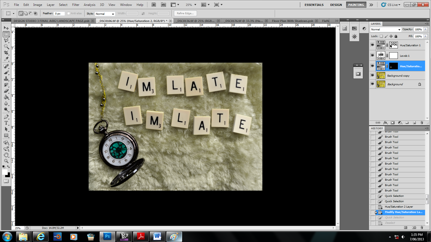This screenshot has width=431, height=242.
Task: Toggle Lock all in Layers panel
Action: 396,36
